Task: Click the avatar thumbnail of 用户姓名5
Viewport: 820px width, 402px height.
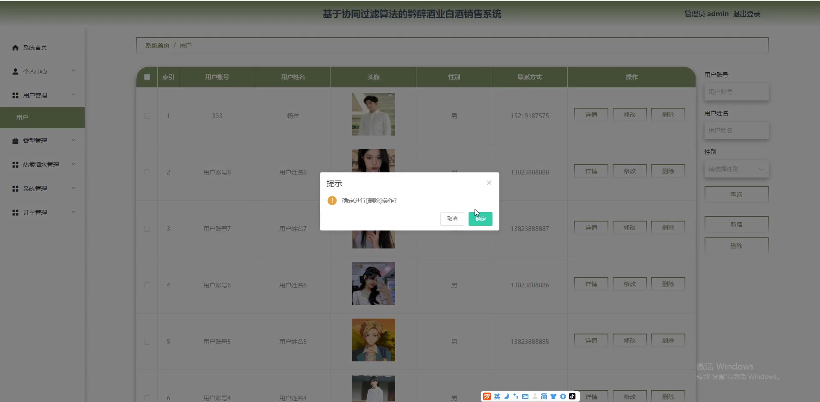Action: click(374, 340)
